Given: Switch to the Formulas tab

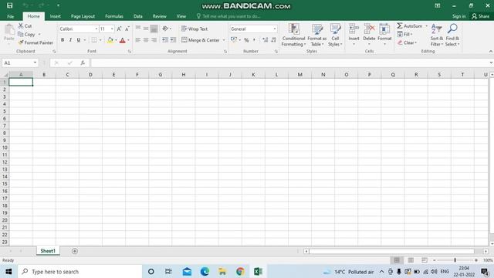Looking at the screenshot, I should [x=114, y=16].
